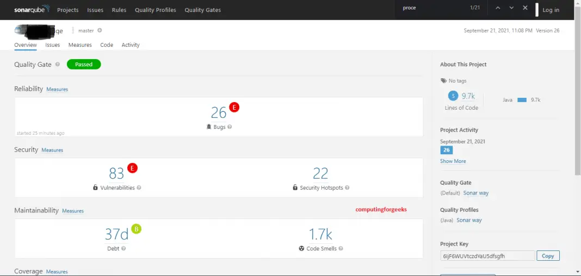Expand Show More project activity
The image size is (581, 276).
pos(453,161)
